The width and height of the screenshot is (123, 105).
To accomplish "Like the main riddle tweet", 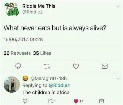I will pos(76,66).
